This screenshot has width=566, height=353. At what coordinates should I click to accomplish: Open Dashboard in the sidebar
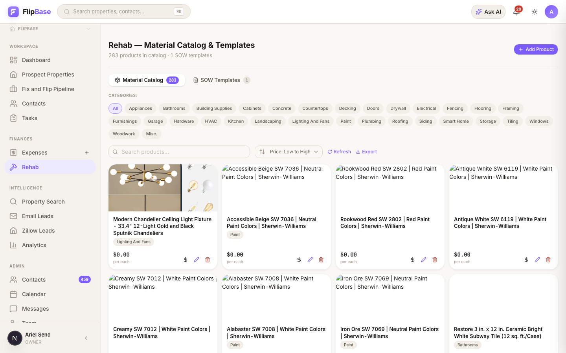[50, 60]
